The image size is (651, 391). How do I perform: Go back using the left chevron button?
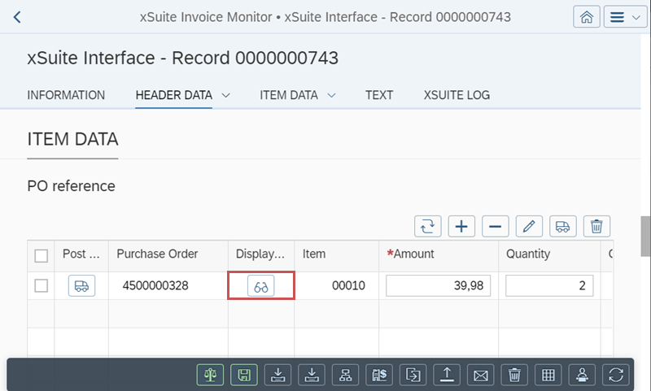click(x=17, y=17)
